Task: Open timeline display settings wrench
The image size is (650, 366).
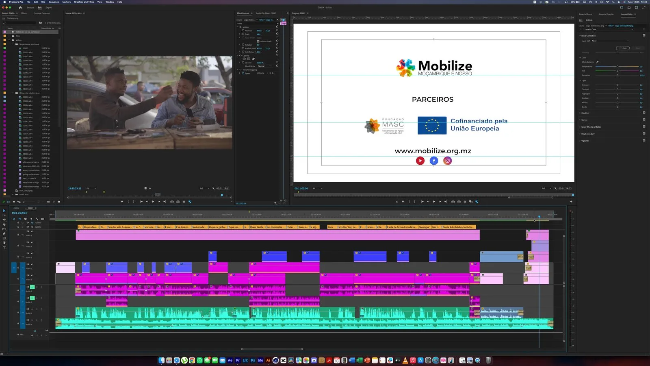Action: pos(37,219)
